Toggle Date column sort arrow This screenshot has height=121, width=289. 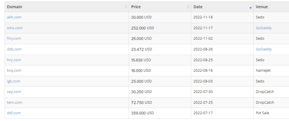pyautogui.click(x=250, y=8)
